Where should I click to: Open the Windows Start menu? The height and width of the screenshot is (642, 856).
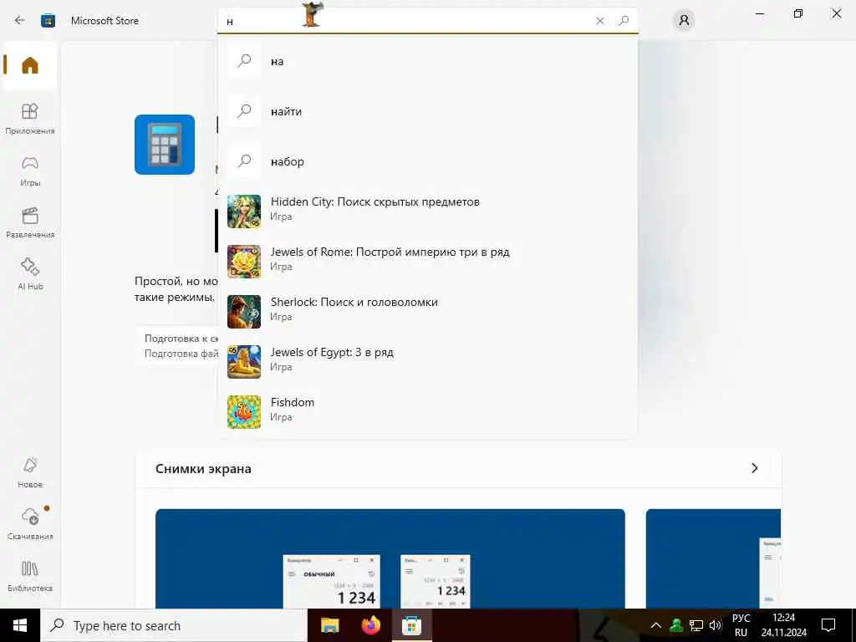[20, 625]
